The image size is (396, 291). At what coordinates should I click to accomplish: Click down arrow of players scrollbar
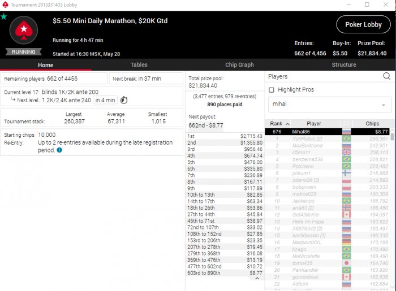pyautogui.click(x=392, y=287)
